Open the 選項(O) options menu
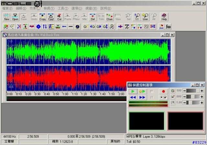 pyautogui.click(x=77, y=8)
